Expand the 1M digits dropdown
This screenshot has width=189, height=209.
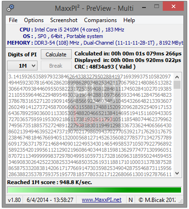pos(23,66)
